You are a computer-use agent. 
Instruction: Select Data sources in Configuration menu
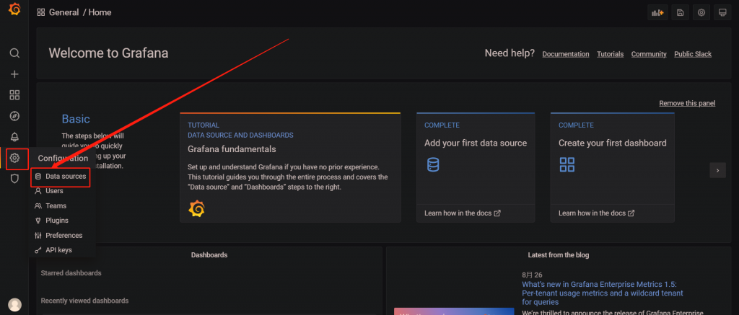coord(61,177)
